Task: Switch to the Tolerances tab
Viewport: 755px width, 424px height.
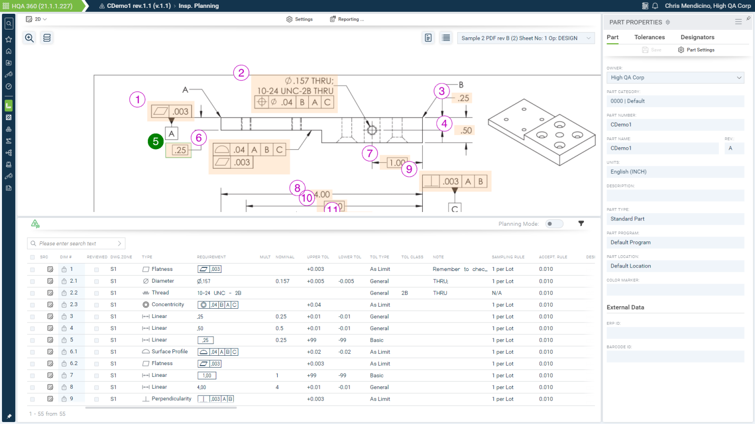Action: click(x=649, y=37)
